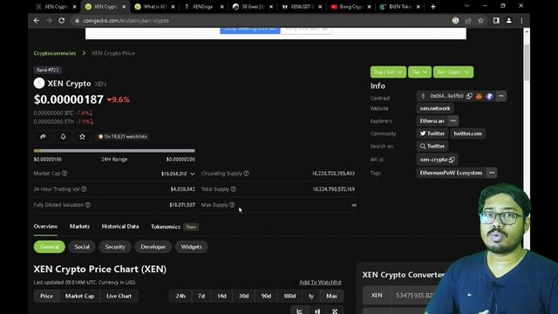
Task: Reload the CoinGecko page
Action: click(x=62, y=21)
